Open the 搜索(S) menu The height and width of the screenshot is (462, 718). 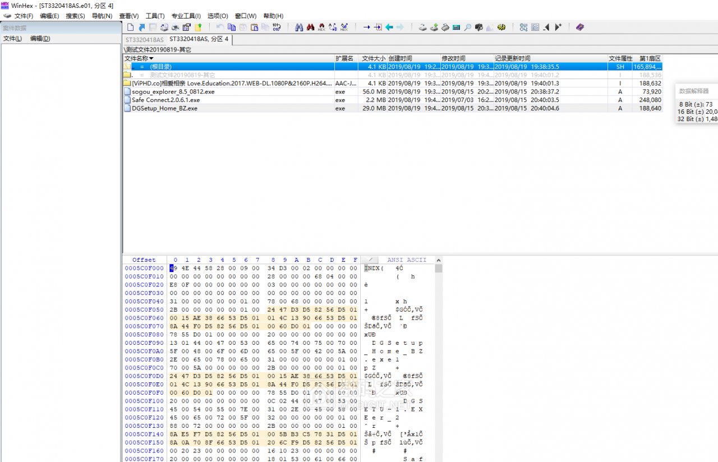pyautogui.click(x=75, y=16)
